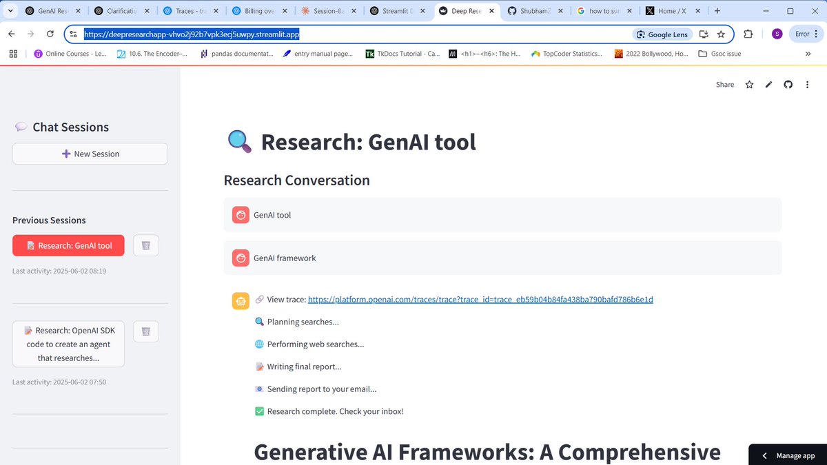Image resolution: width=827 pixels, height=465 pixels.
Task: Click the browser forward arrow
Action: point(30,34)
